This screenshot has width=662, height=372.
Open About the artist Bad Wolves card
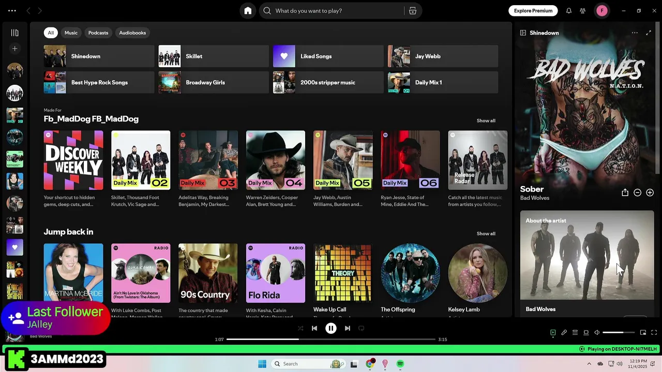[587, 263]
